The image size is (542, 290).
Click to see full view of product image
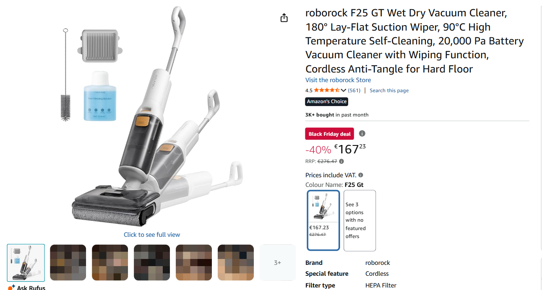[152, 235]
